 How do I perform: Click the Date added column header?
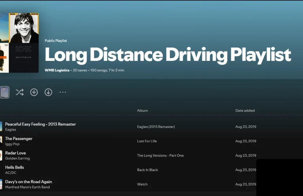(245, 110)
